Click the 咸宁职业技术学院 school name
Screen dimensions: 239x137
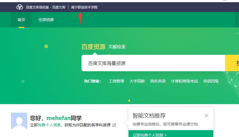coord(84,7)
